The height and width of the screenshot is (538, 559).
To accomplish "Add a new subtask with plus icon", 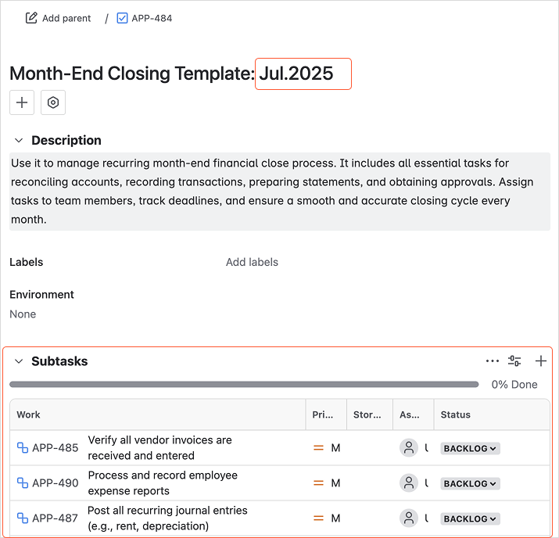I will [540, 361].
